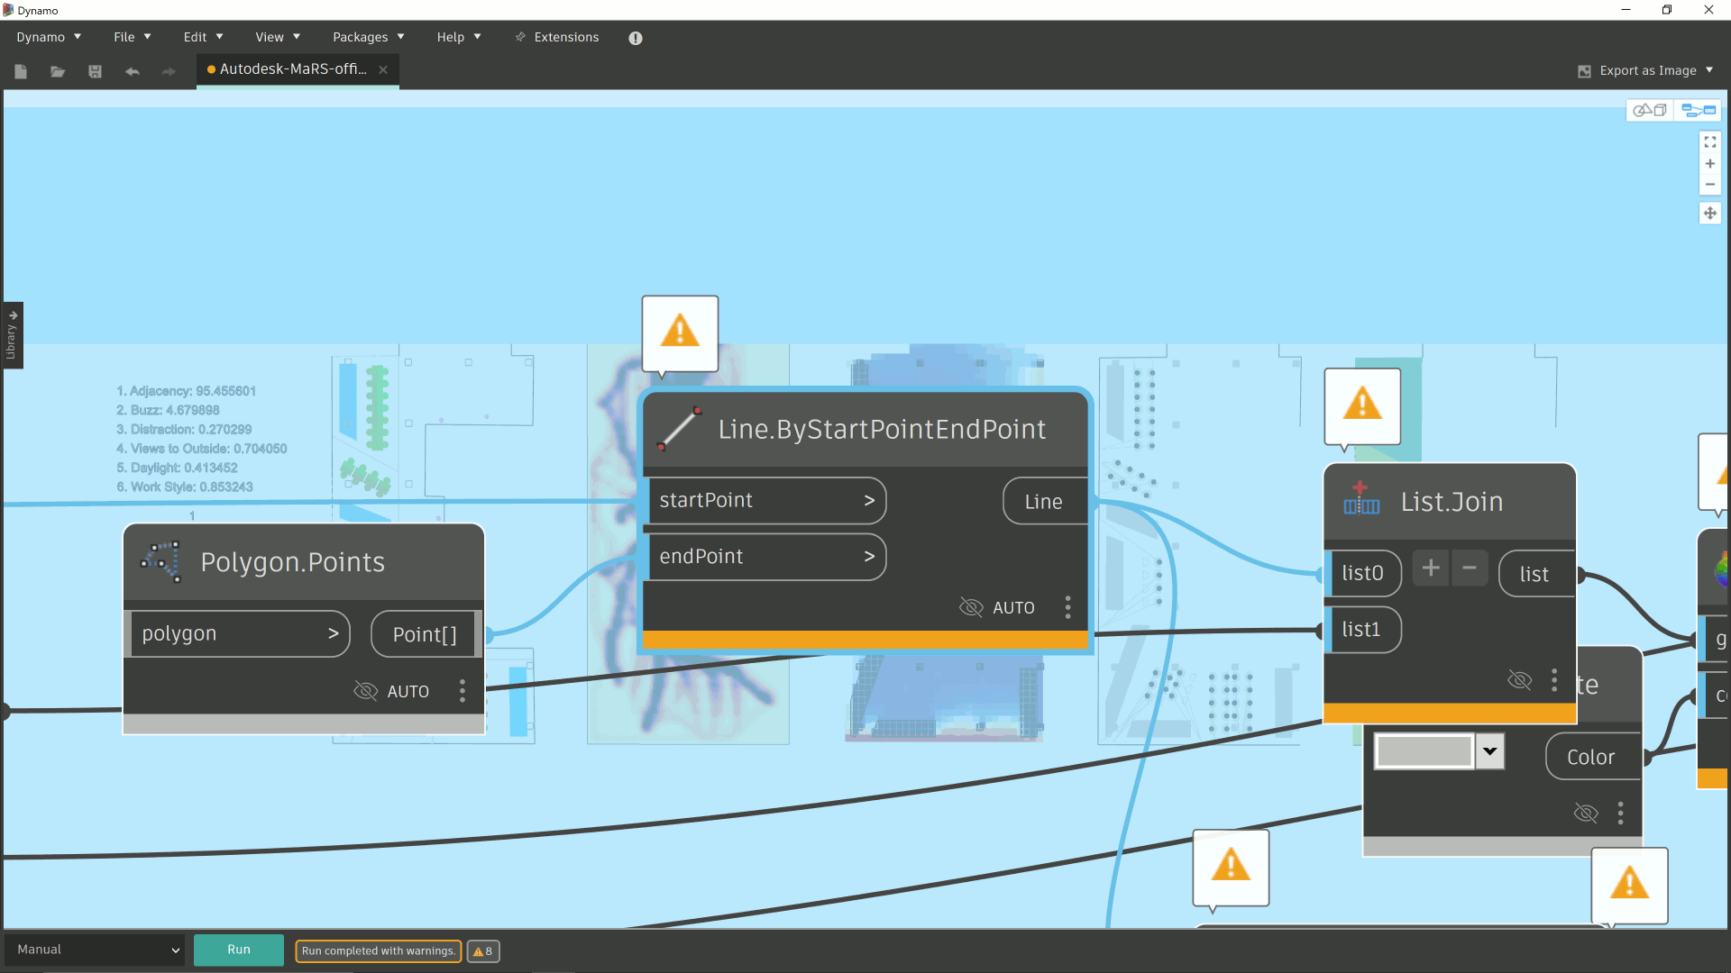
Task: Toggle preview eye on Polygon.Points node
Action: (365, 691)
